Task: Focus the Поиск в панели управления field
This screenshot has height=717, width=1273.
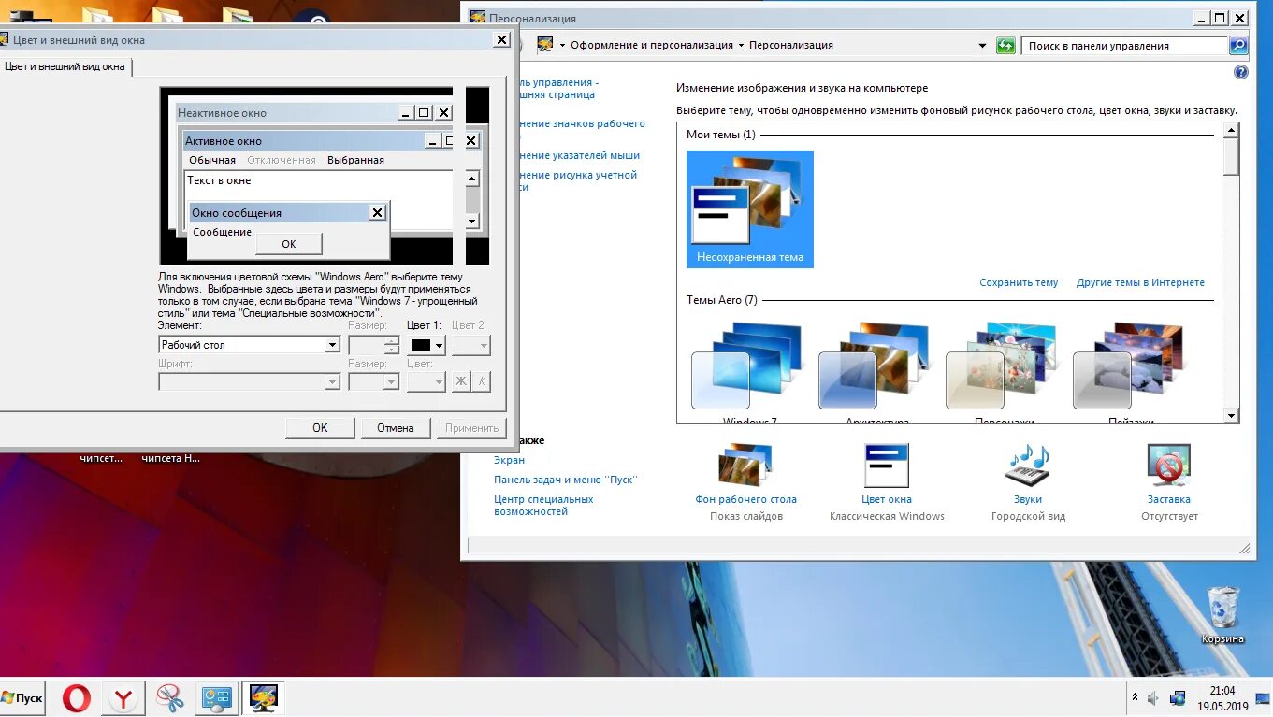Action: pyautogui.click(x=1124, y=45)
